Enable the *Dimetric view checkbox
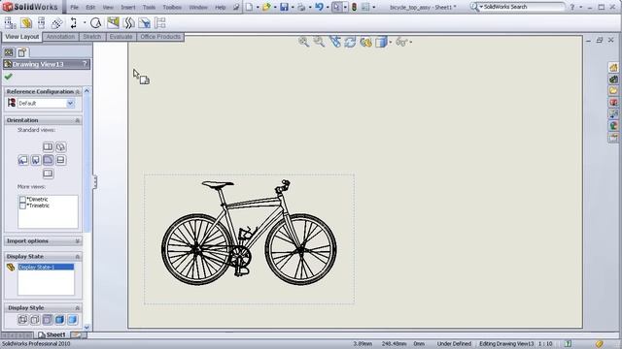 pos(22,200)
